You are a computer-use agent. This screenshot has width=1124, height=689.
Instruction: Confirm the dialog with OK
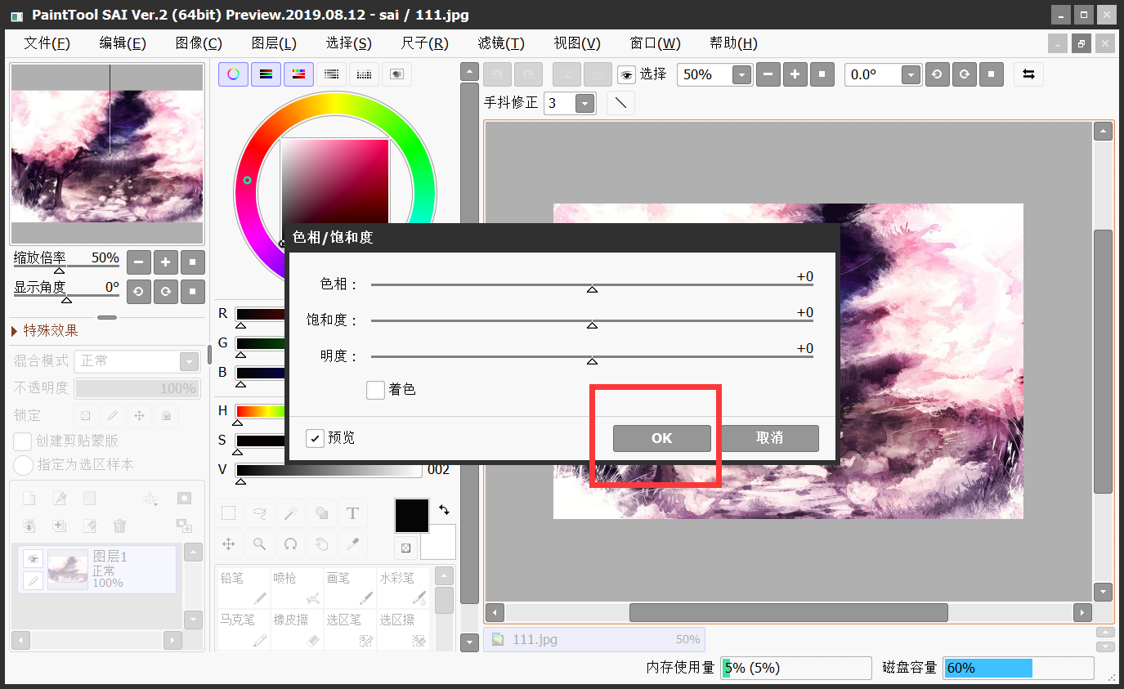click(x=662, y=438)
